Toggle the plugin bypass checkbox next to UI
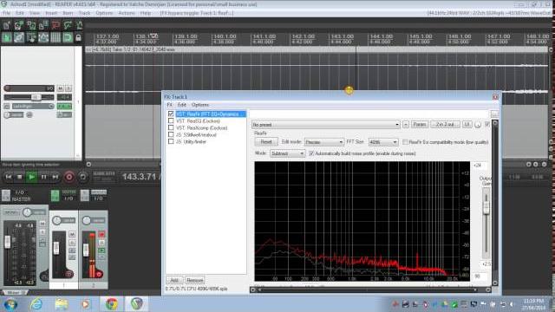 [x=487, y=124]
